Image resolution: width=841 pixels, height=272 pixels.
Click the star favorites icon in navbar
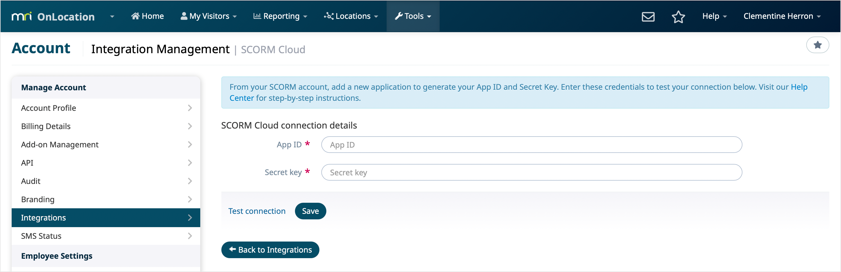coord(679,16)
